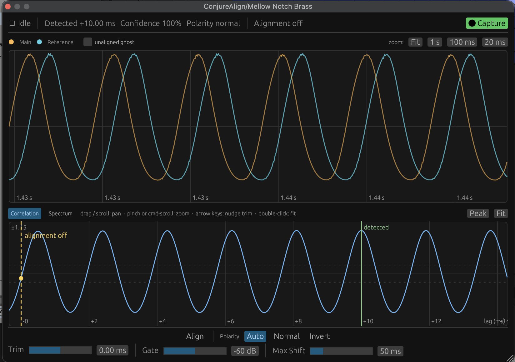Click the Trim value field 0.00 ms
The width and height of the screenshot is (515, 362).
pyautogui.click(x=112, y=350)
